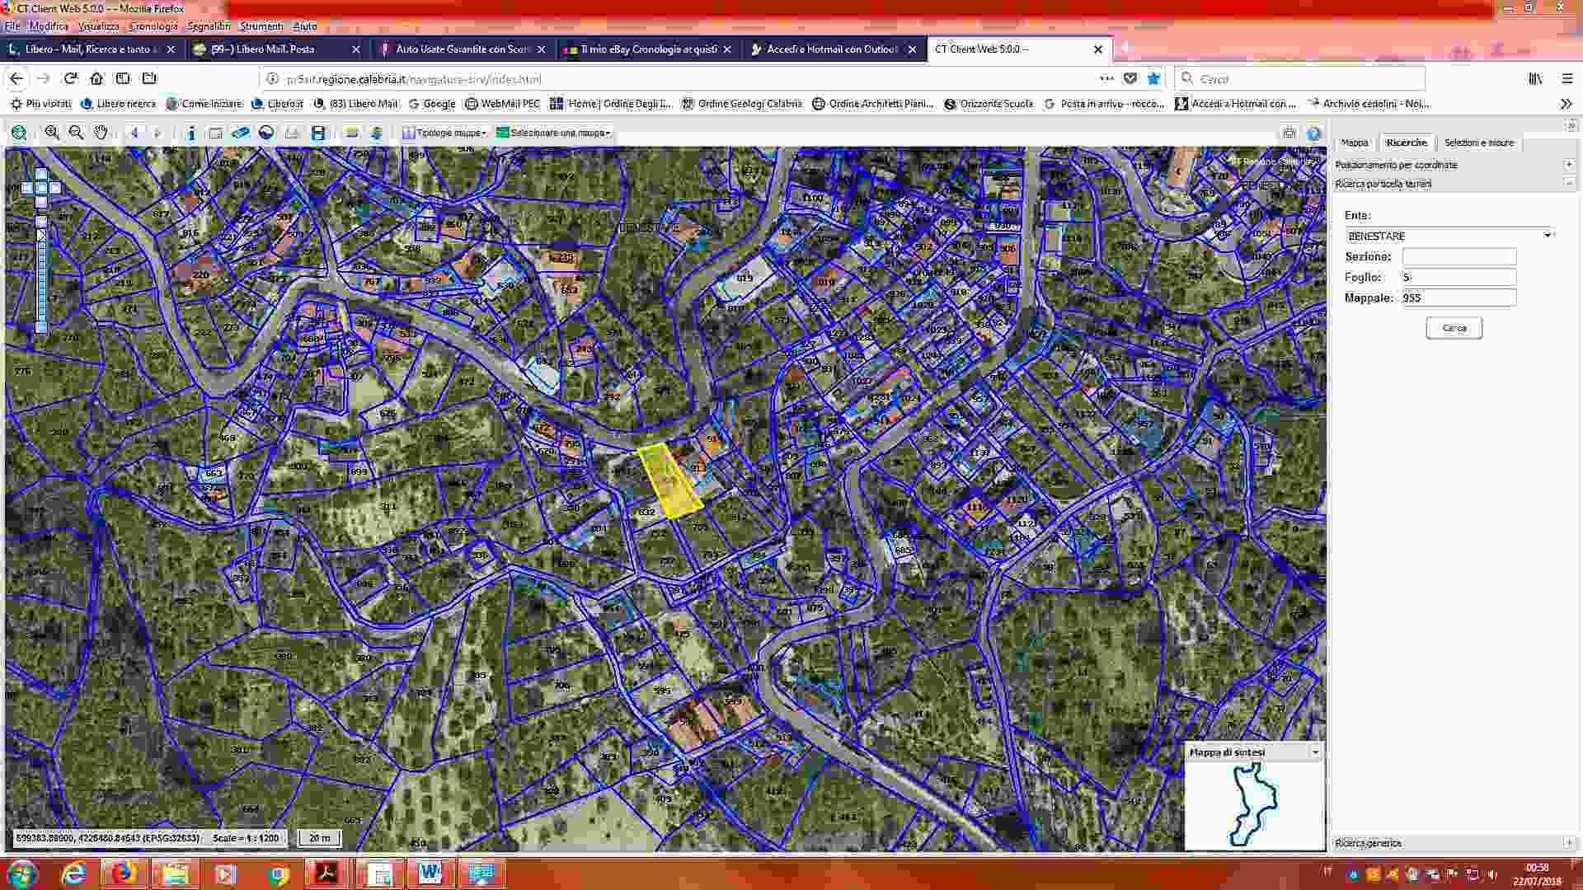The image size is (1583, 890).
Task: Open the help globe icon
Action: [x=1314, y=133]
